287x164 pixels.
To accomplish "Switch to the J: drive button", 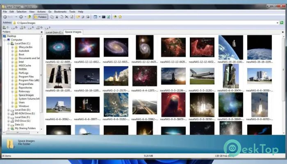I will pyautogui.click(x=48, y=27).
